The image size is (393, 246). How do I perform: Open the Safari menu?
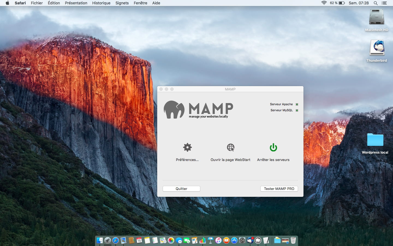pos(20,3)
